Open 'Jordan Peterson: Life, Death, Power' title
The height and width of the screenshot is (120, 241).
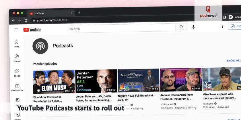pos(94,98)
